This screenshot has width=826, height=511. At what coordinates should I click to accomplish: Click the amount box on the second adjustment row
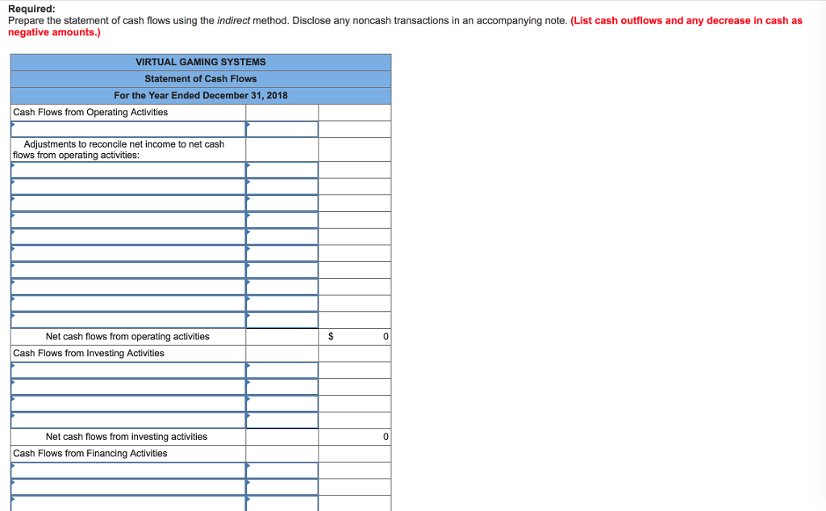(x=282, y=186)
